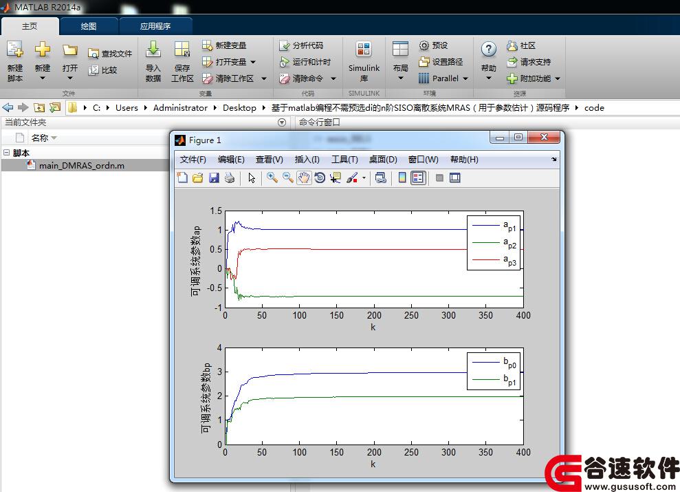Click Hide Plot Tools icon in Figure 1
The height and width of the screenshot is (492, 680).
tap(439, 178)
